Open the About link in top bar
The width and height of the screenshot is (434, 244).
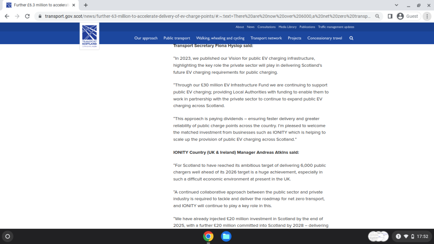(240, 27)
